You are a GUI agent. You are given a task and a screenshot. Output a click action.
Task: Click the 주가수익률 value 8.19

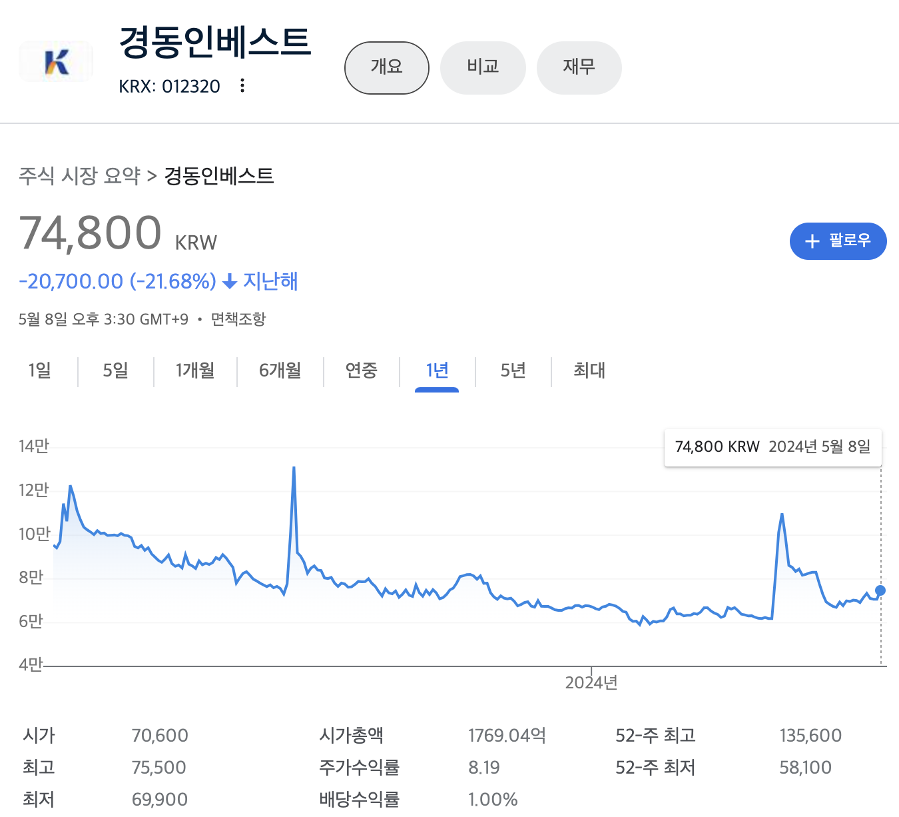(x=484, y=768)
